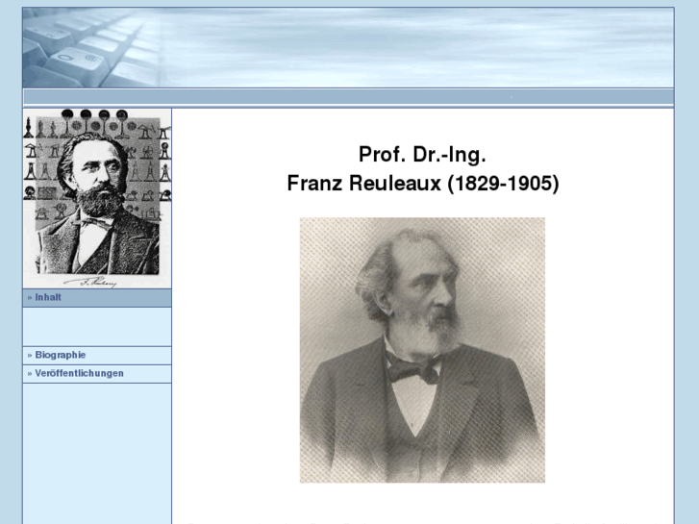The image size is (699, 524).
Task: Select the heading "Prof. Dr.-Ing."
Action: (x=422, y=155)
